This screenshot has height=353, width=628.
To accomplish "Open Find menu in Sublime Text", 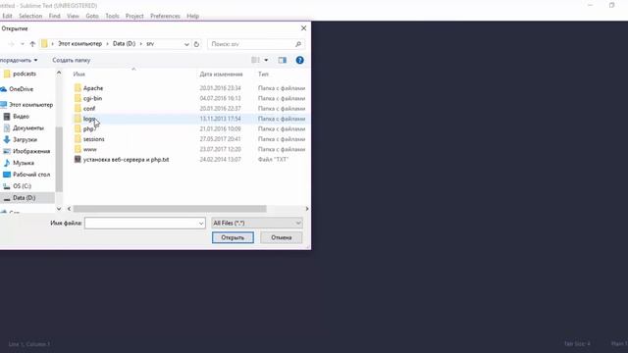I will 55,16.
